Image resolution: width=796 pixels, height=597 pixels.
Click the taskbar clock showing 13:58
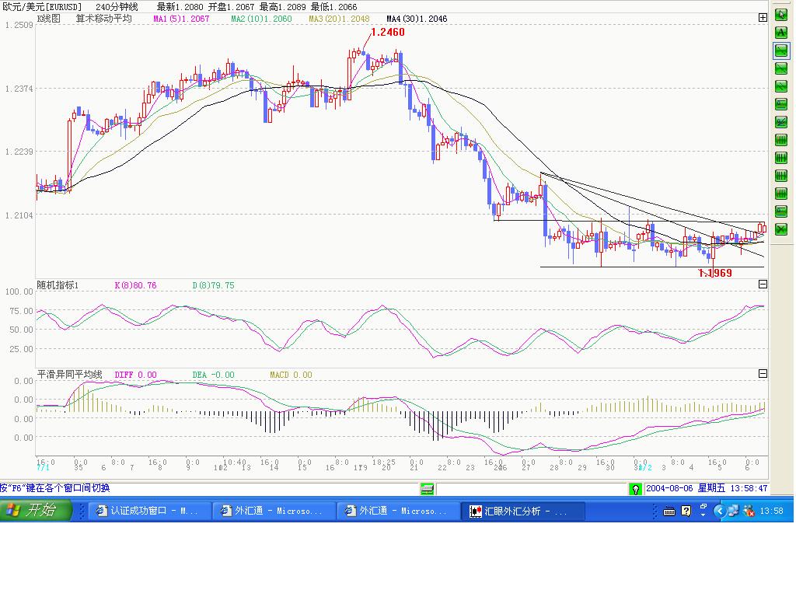coord(771,511)
